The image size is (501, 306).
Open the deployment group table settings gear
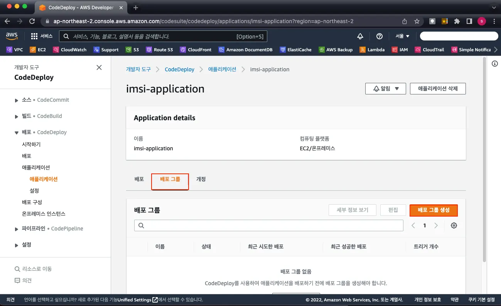click(454, 225)
